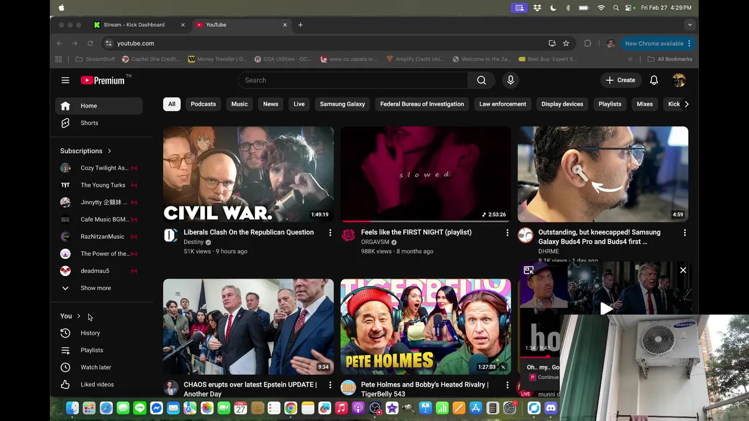Viewport: 749px width, 421px height.
Task: Reload the page in Chrome
Action: pyautogui.click(x=90, y=43)
